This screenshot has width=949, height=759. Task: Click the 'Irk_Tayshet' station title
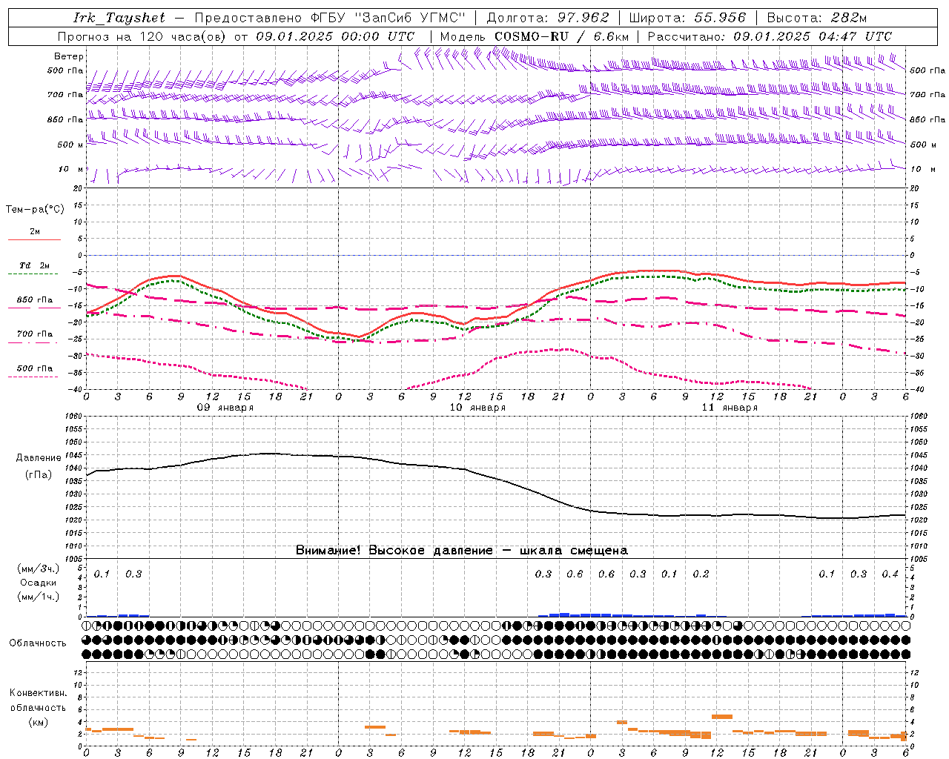[x=119, y=18]
